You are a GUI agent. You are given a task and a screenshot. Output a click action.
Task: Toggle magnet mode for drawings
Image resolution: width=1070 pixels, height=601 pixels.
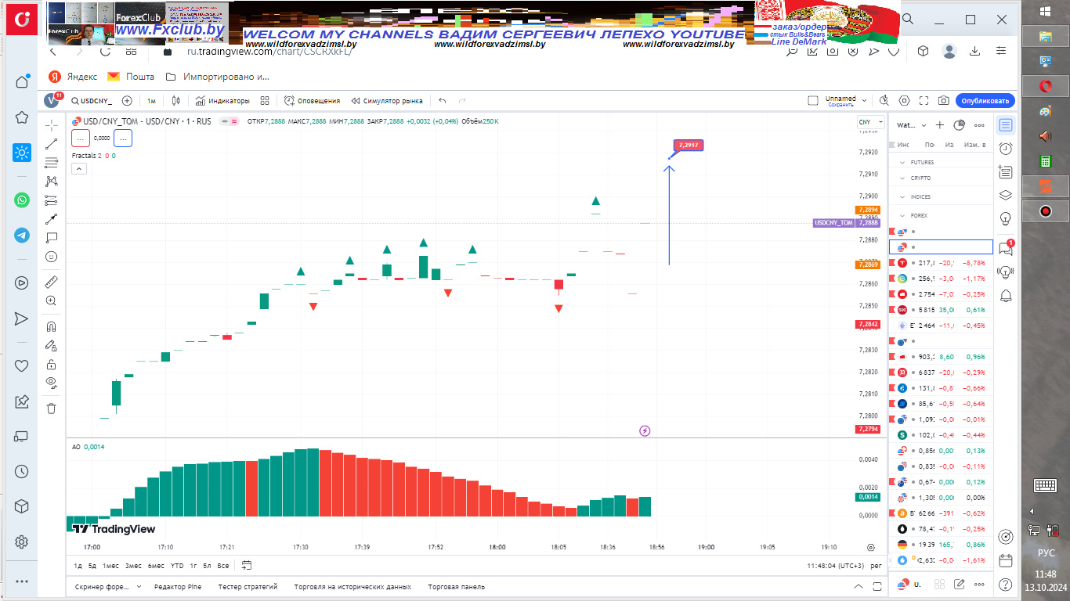coord(52,326)
